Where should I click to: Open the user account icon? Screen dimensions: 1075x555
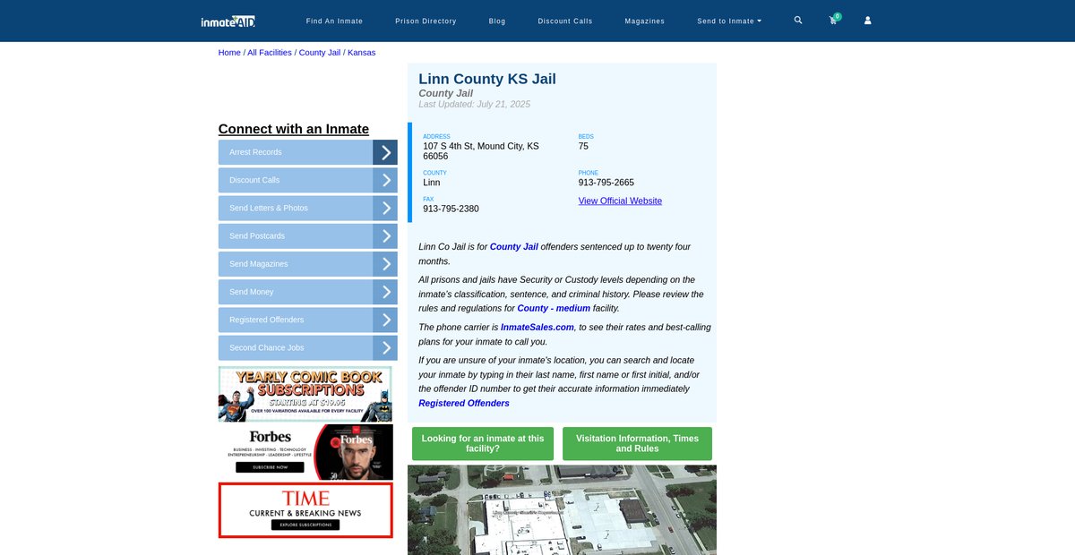867,21
